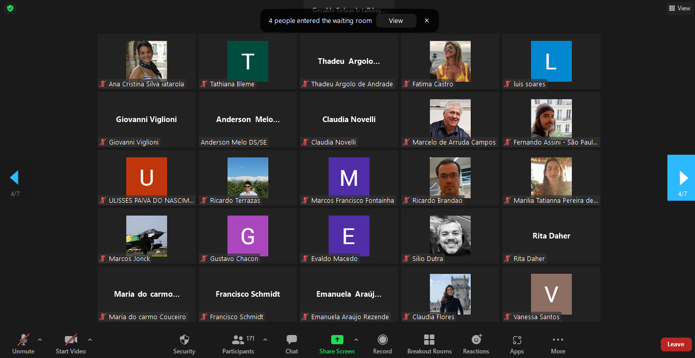Open the Reactions menu
The height and width of the screenshot is (358, 695).
tap(476, 340)
